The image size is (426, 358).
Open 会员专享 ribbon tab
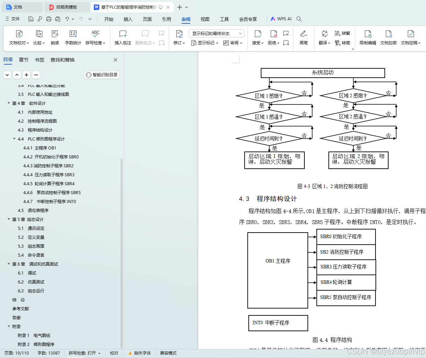(x=248, y=19)
